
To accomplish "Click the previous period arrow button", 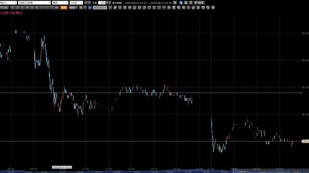I will [86, 3].
